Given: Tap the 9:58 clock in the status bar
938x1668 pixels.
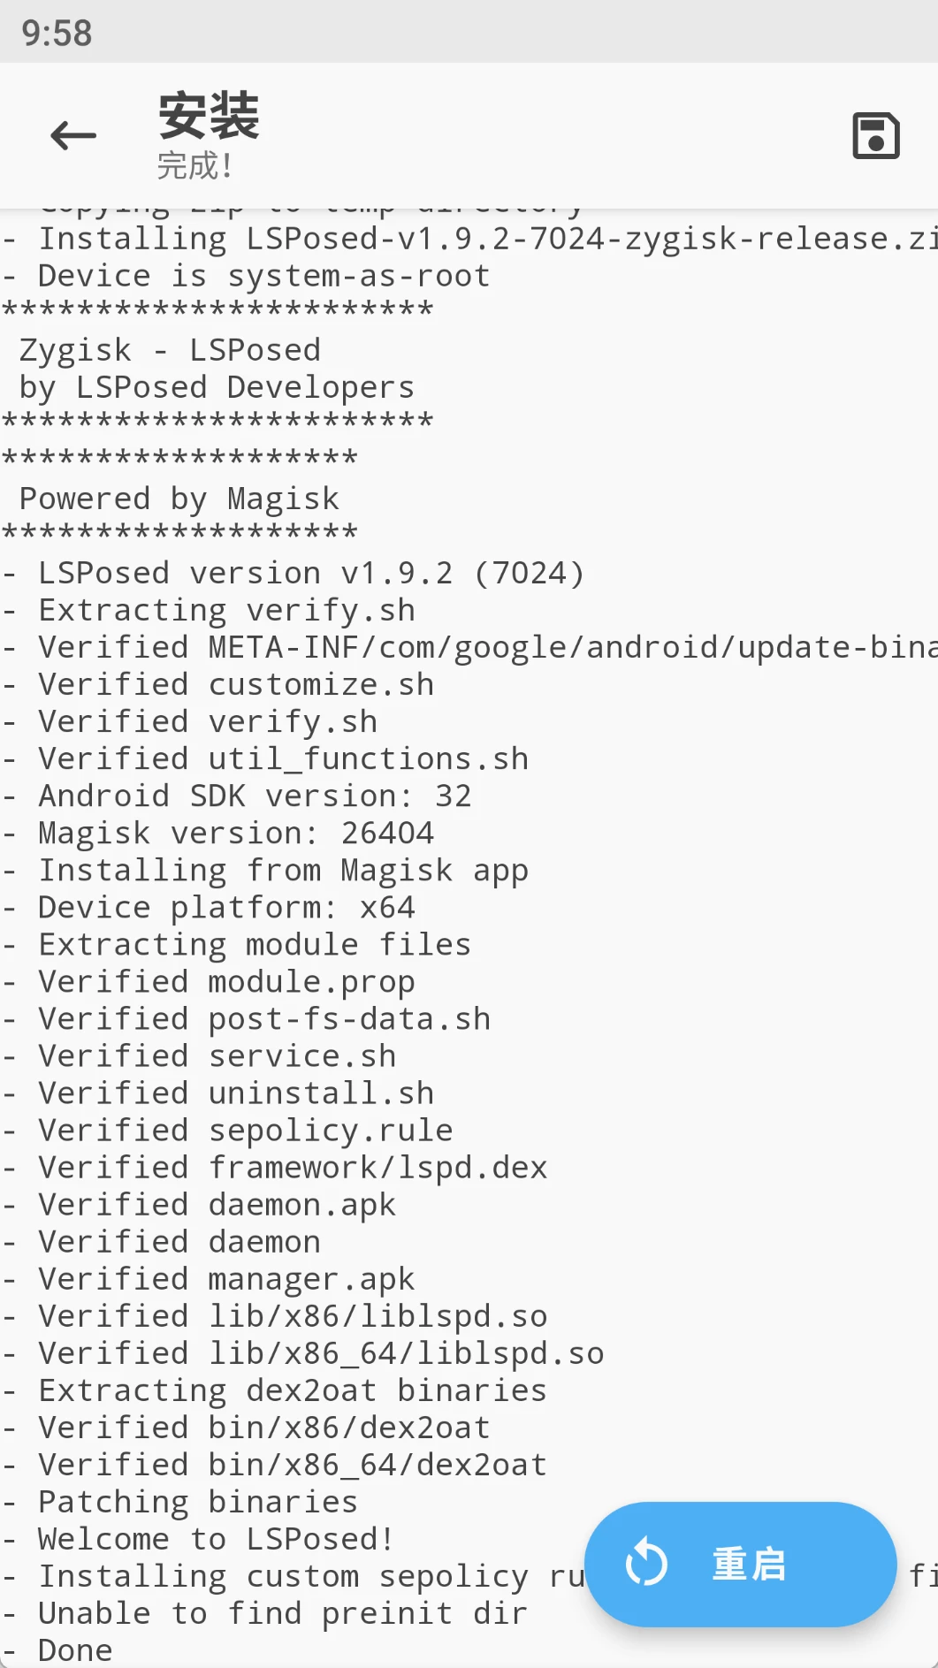Looking at the screenshot, I should click(57, 33).
